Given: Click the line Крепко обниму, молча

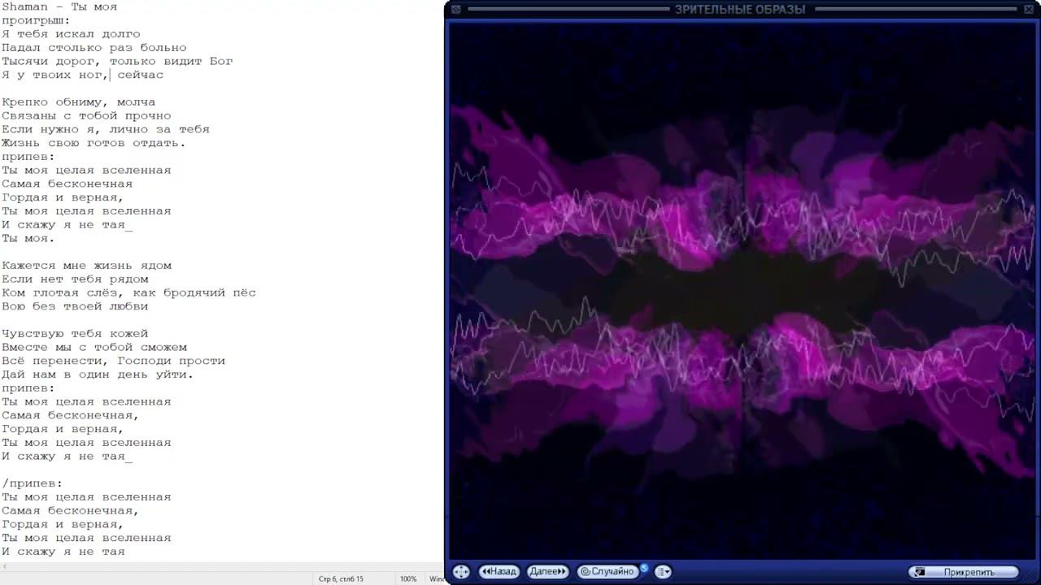Looking at the screenshot, I should point(78,102).
